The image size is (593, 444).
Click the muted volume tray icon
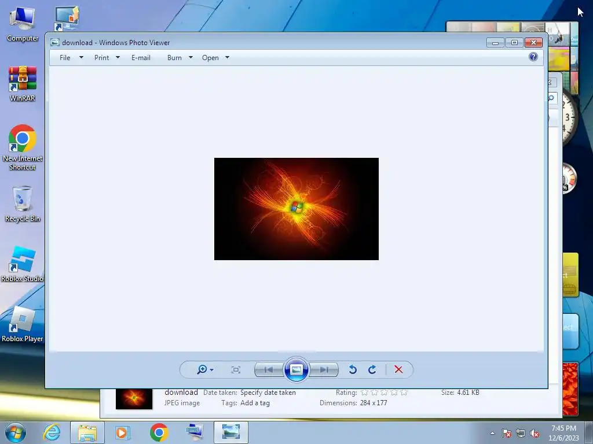tap(535, 433)
